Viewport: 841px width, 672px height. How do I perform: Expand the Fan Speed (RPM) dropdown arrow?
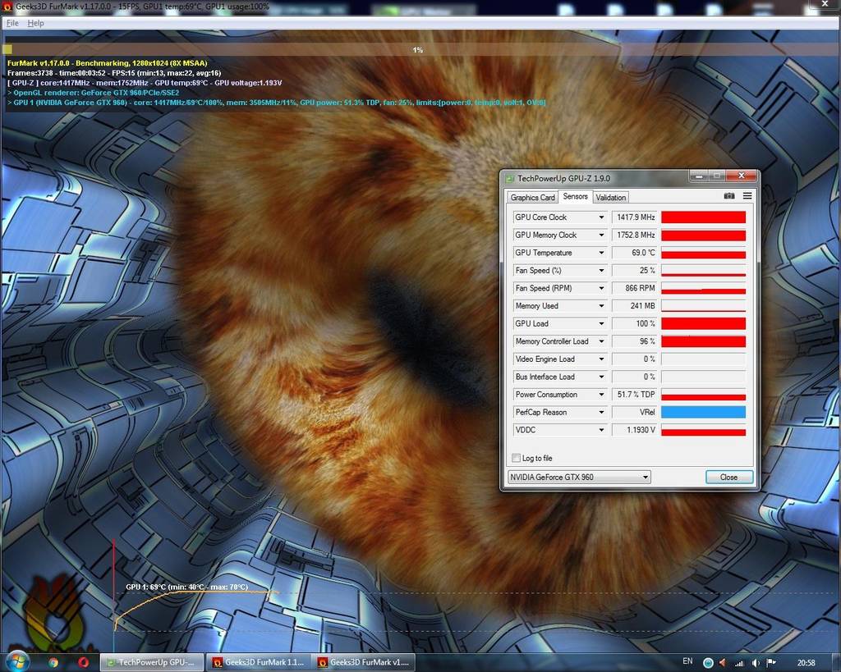click(601, 288)
